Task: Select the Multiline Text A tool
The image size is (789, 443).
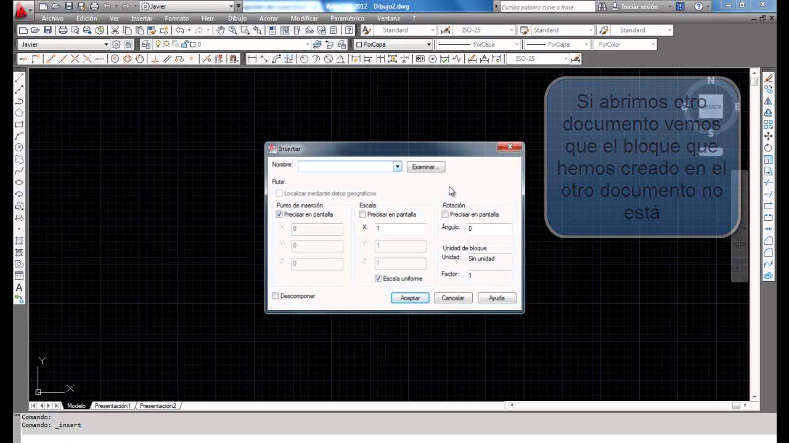Action: (19, 287)
